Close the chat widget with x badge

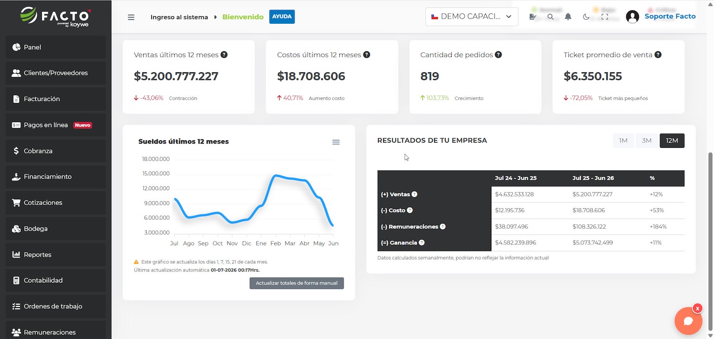(x=697, y=309)
